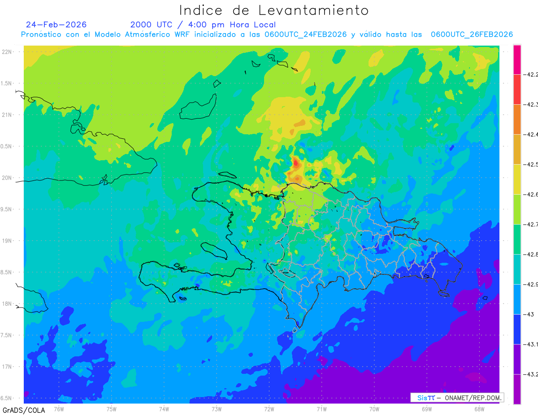Click the '21N' latitude label
This screenshot has width=538, height=415.
(x=6, y=115)
